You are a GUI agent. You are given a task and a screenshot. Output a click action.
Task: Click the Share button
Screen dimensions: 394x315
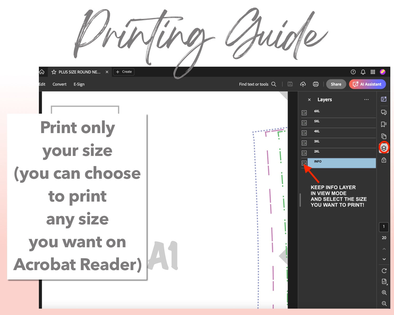(x=336, y=84)
